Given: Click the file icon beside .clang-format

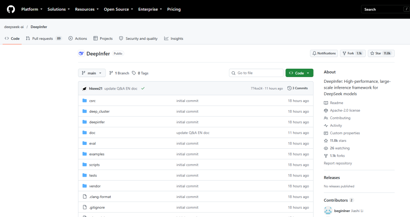Looking at the screenshot, I should pos(84,197).
